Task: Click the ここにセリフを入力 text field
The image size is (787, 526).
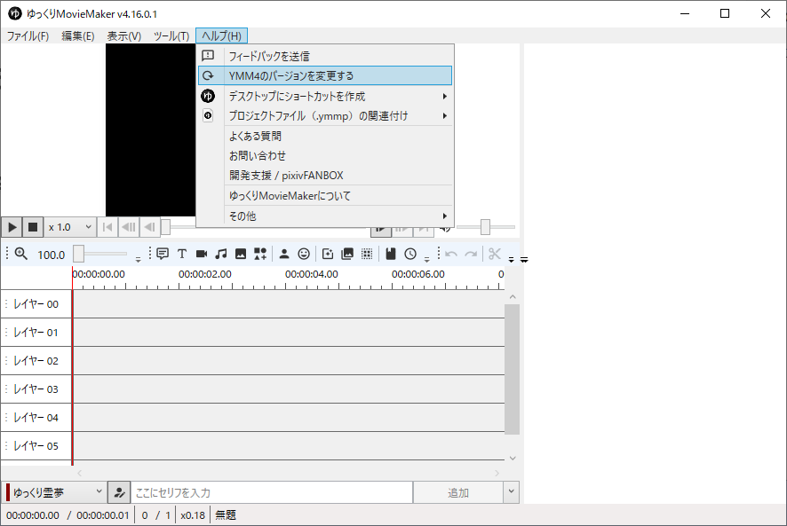Action: pyautogui.click(x=272, y=492)
